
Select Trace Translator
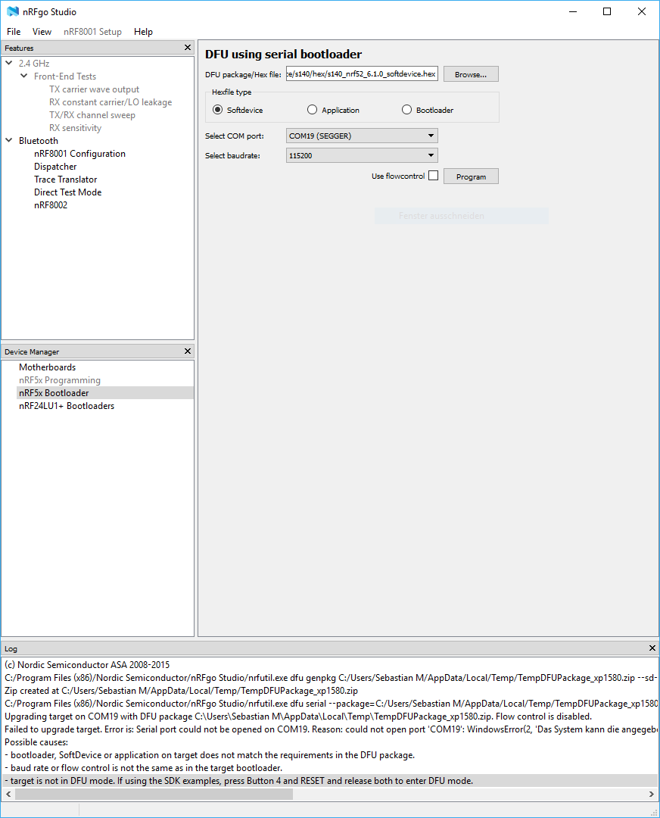click(x=66, y=180)
